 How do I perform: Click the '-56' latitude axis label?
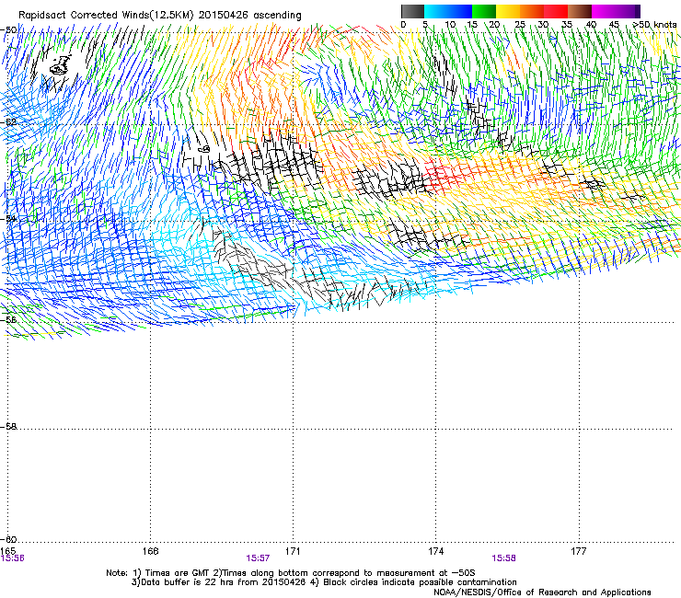(8, 319)
